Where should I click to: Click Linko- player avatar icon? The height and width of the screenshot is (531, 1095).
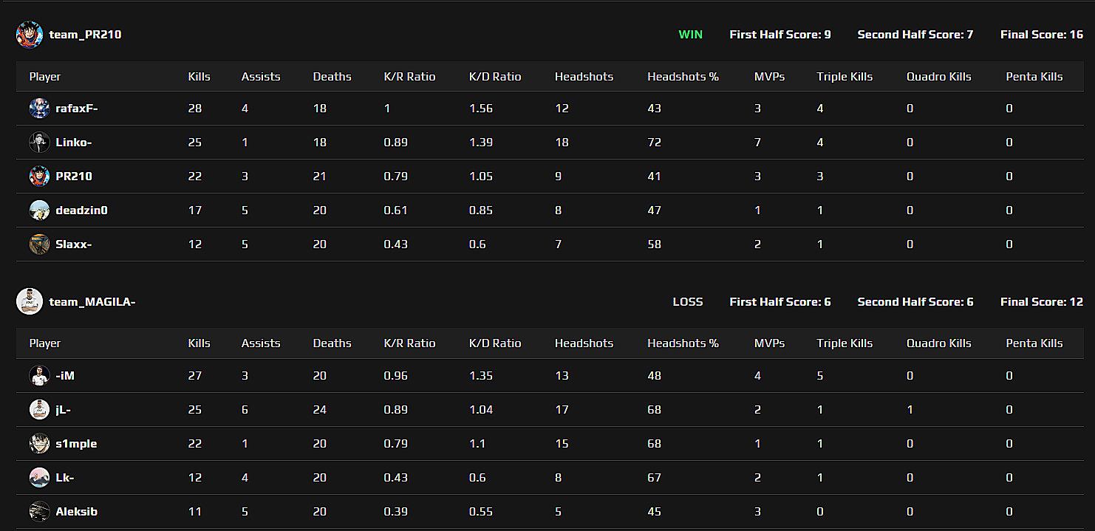click(39, 143)
